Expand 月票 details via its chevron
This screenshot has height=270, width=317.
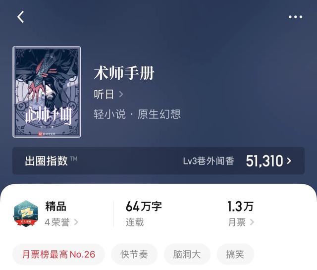click(252, 222)
